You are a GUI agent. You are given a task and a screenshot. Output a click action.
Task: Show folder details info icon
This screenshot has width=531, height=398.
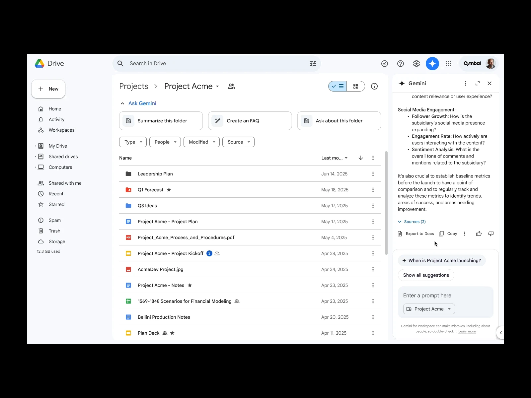[374, 86]
